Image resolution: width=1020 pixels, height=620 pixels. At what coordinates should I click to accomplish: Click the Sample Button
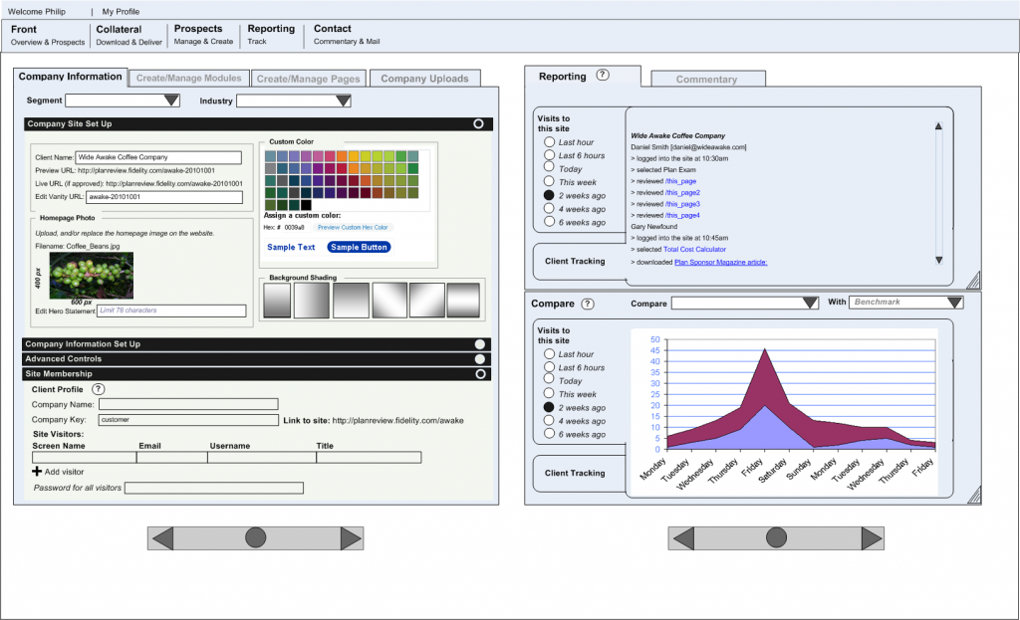tap(359, 247)
